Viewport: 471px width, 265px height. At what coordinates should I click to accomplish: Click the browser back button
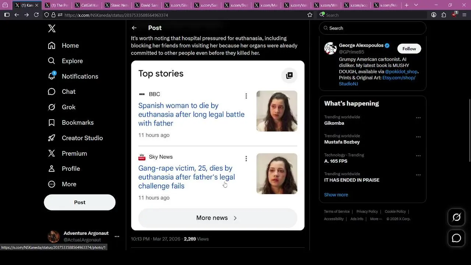(17, 15)
